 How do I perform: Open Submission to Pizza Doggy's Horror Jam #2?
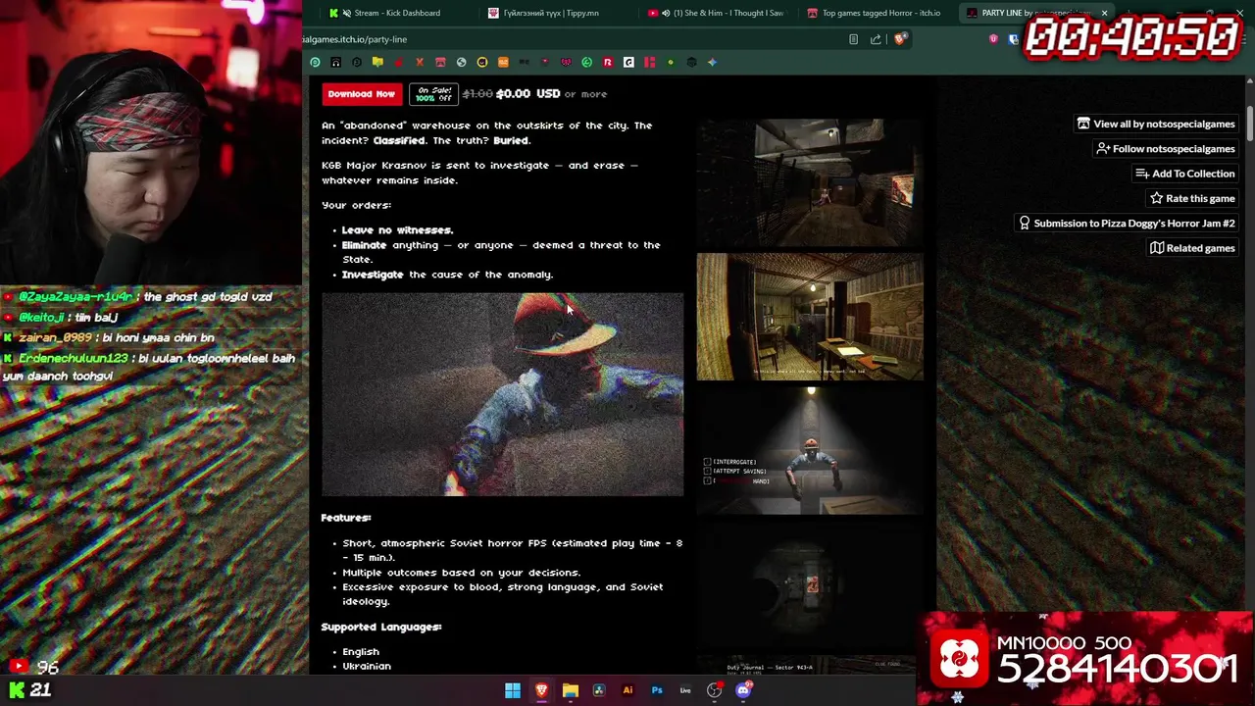(x=1126, y=223)
